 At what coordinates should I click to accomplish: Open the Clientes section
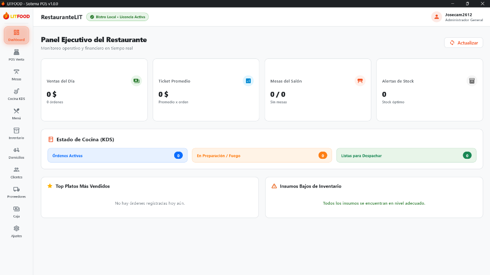(16, 173)
